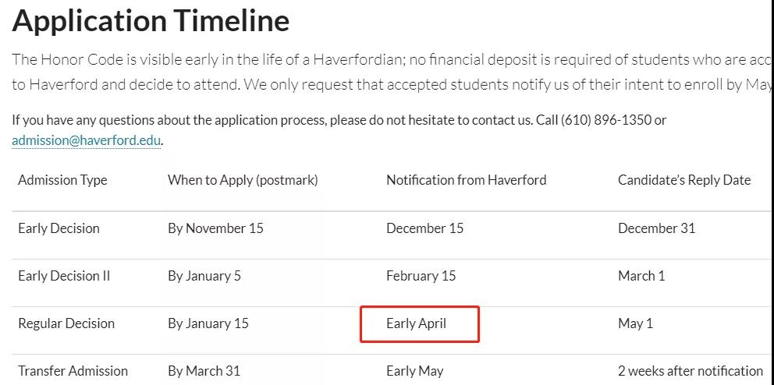
Task: Click the By November 15 cell
Action: (215, 228)
